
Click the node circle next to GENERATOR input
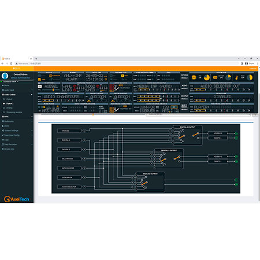coord(84,177)
